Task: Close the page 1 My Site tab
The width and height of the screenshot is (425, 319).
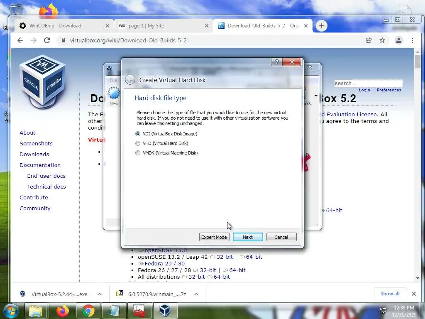Action: tap(207, 26)
